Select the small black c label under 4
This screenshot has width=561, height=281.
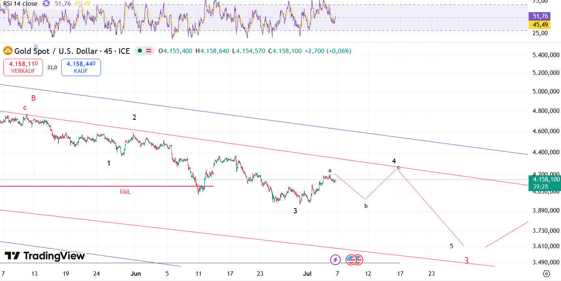398,167
